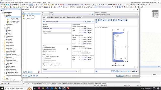Click the new section icon below list
This screenshot has width=161, height=90.
click(x=24, y=72)
